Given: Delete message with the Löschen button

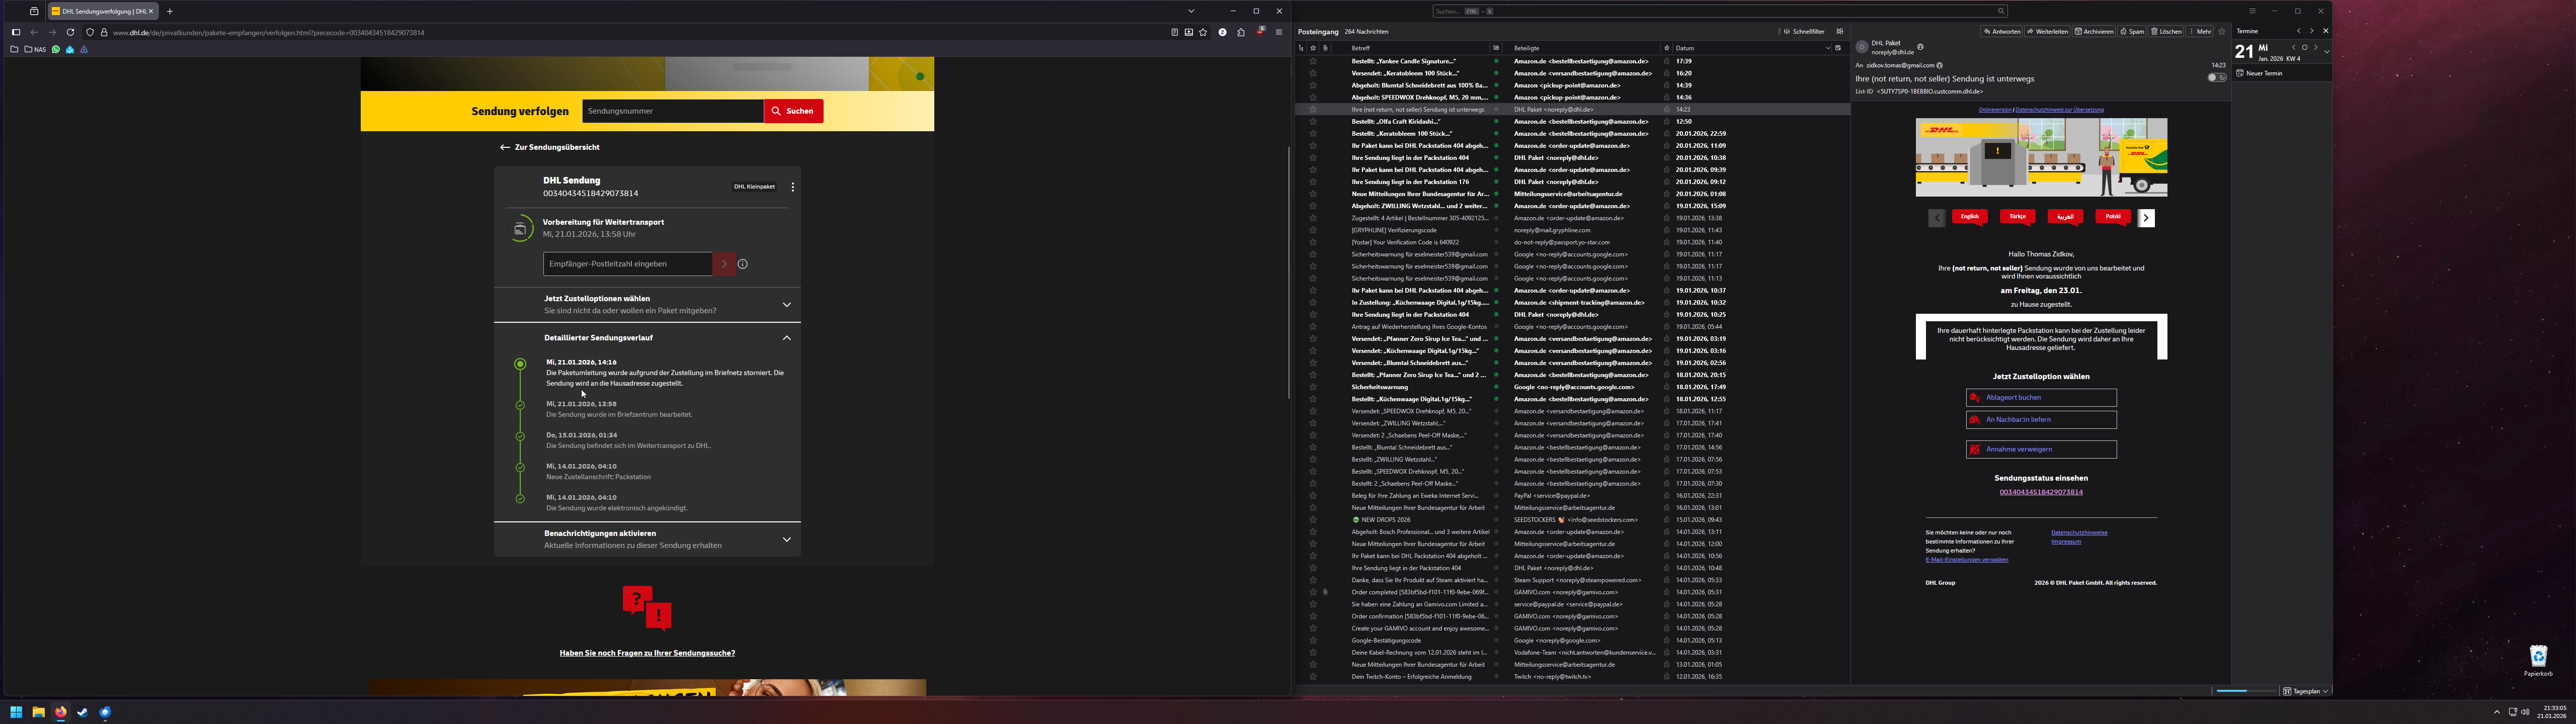Looking at the screenshot, I should [2166, 31].
